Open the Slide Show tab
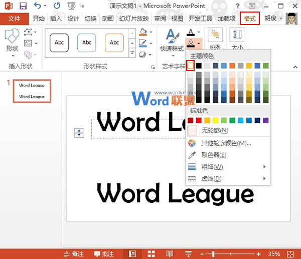 pyautogui.click(x=134, y=19)
